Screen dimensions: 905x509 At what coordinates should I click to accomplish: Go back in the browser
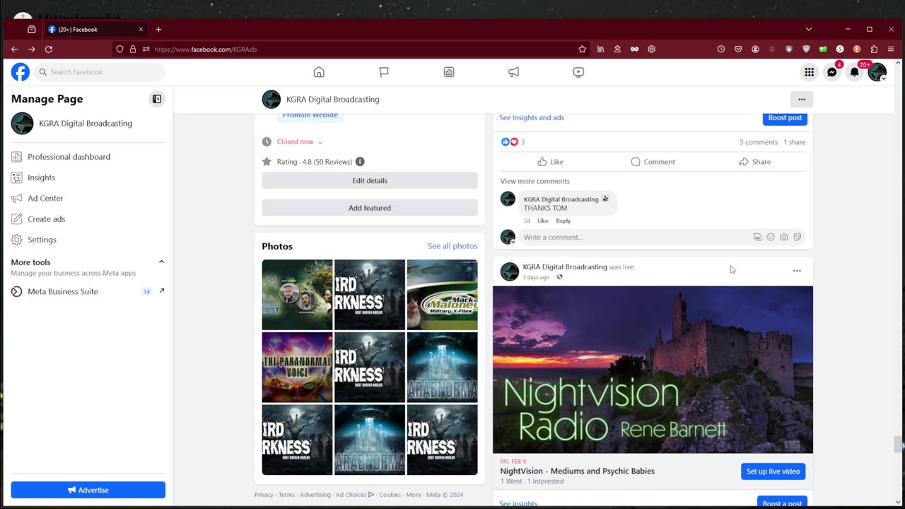(x=14, y=49)
